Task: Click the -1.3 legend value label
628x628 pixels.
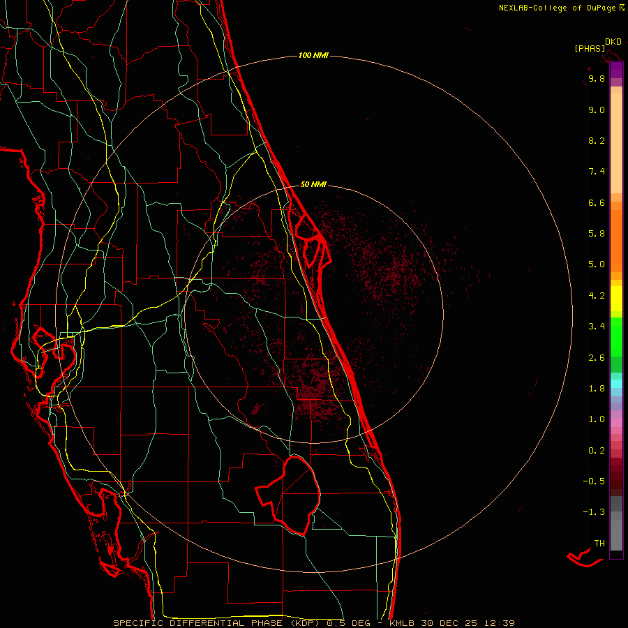Action: click(594, 512)
